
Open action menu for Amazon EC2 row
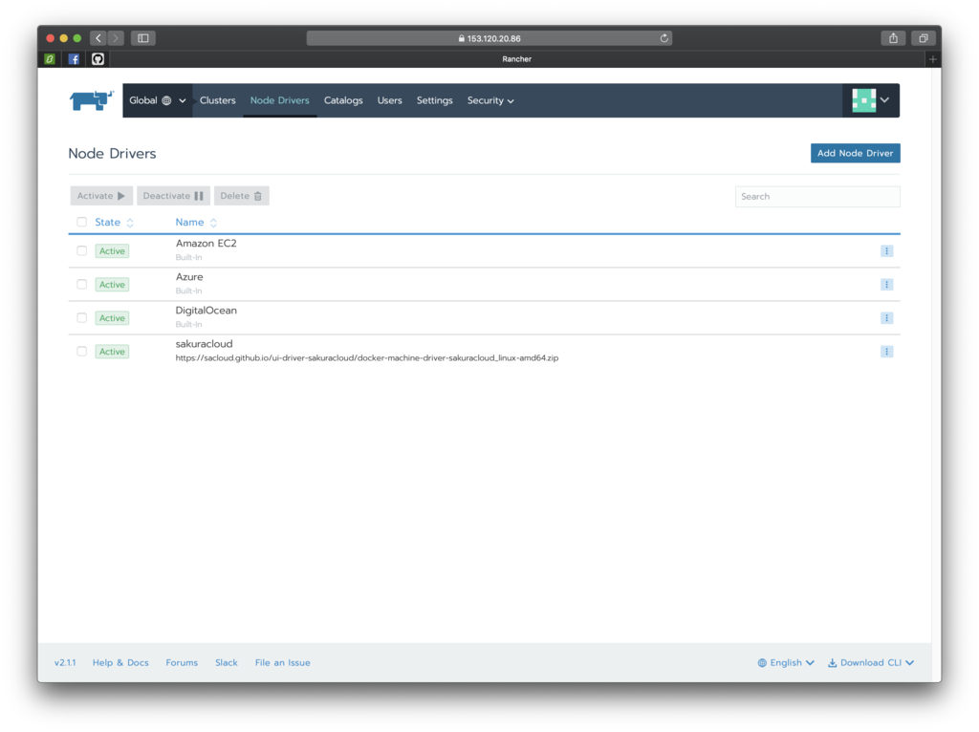coord(886,251)
